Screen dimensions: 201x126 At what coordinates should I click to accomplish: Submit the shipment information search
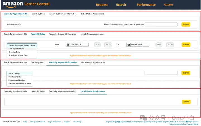click(x=186, y=73)
